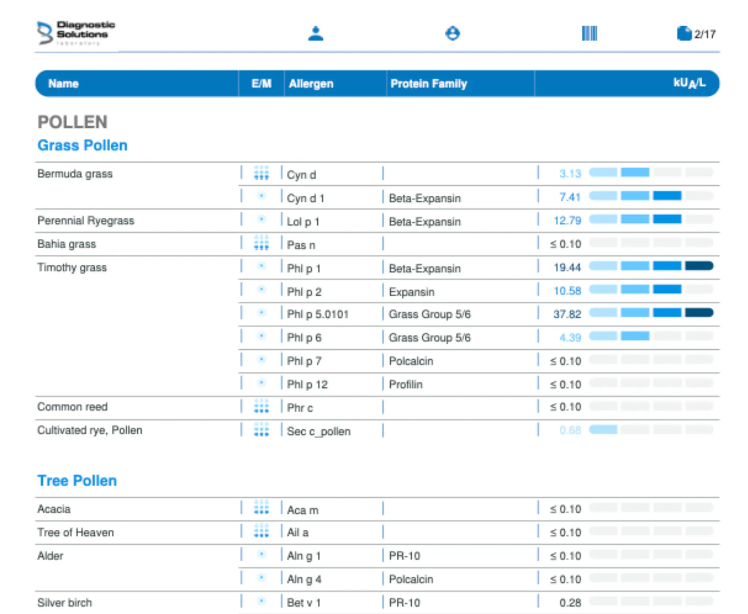
Task: Click the extract icon for Common reed
Action: coord(261,406)
